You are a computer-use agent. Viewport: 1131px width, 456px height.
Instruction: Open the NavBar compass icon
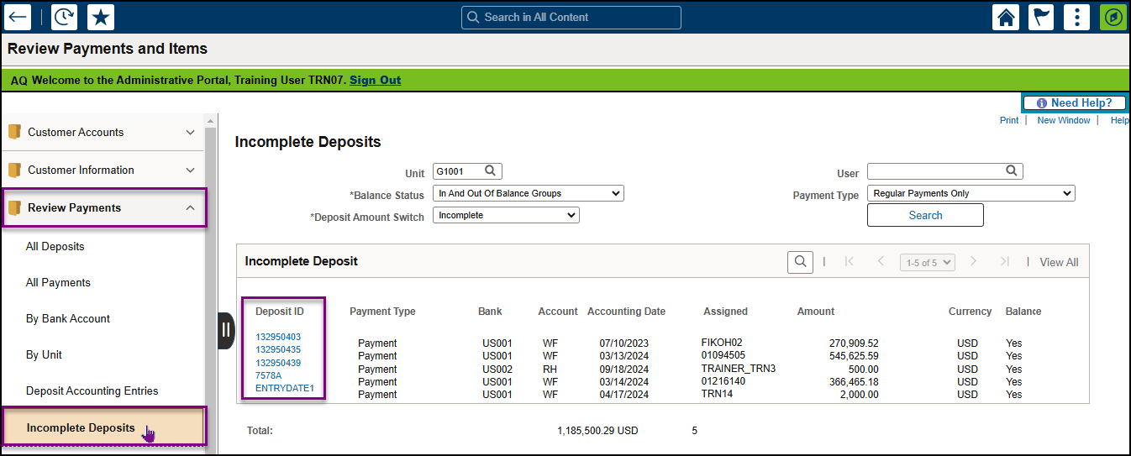pyautogui.click(x=1113, y=17)
